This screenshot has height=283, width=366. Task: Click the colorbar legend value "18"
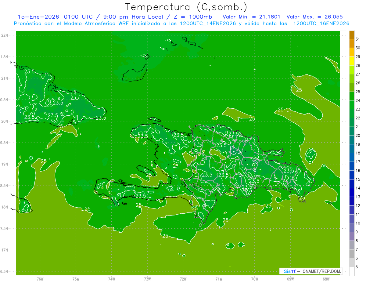[358, 153]
